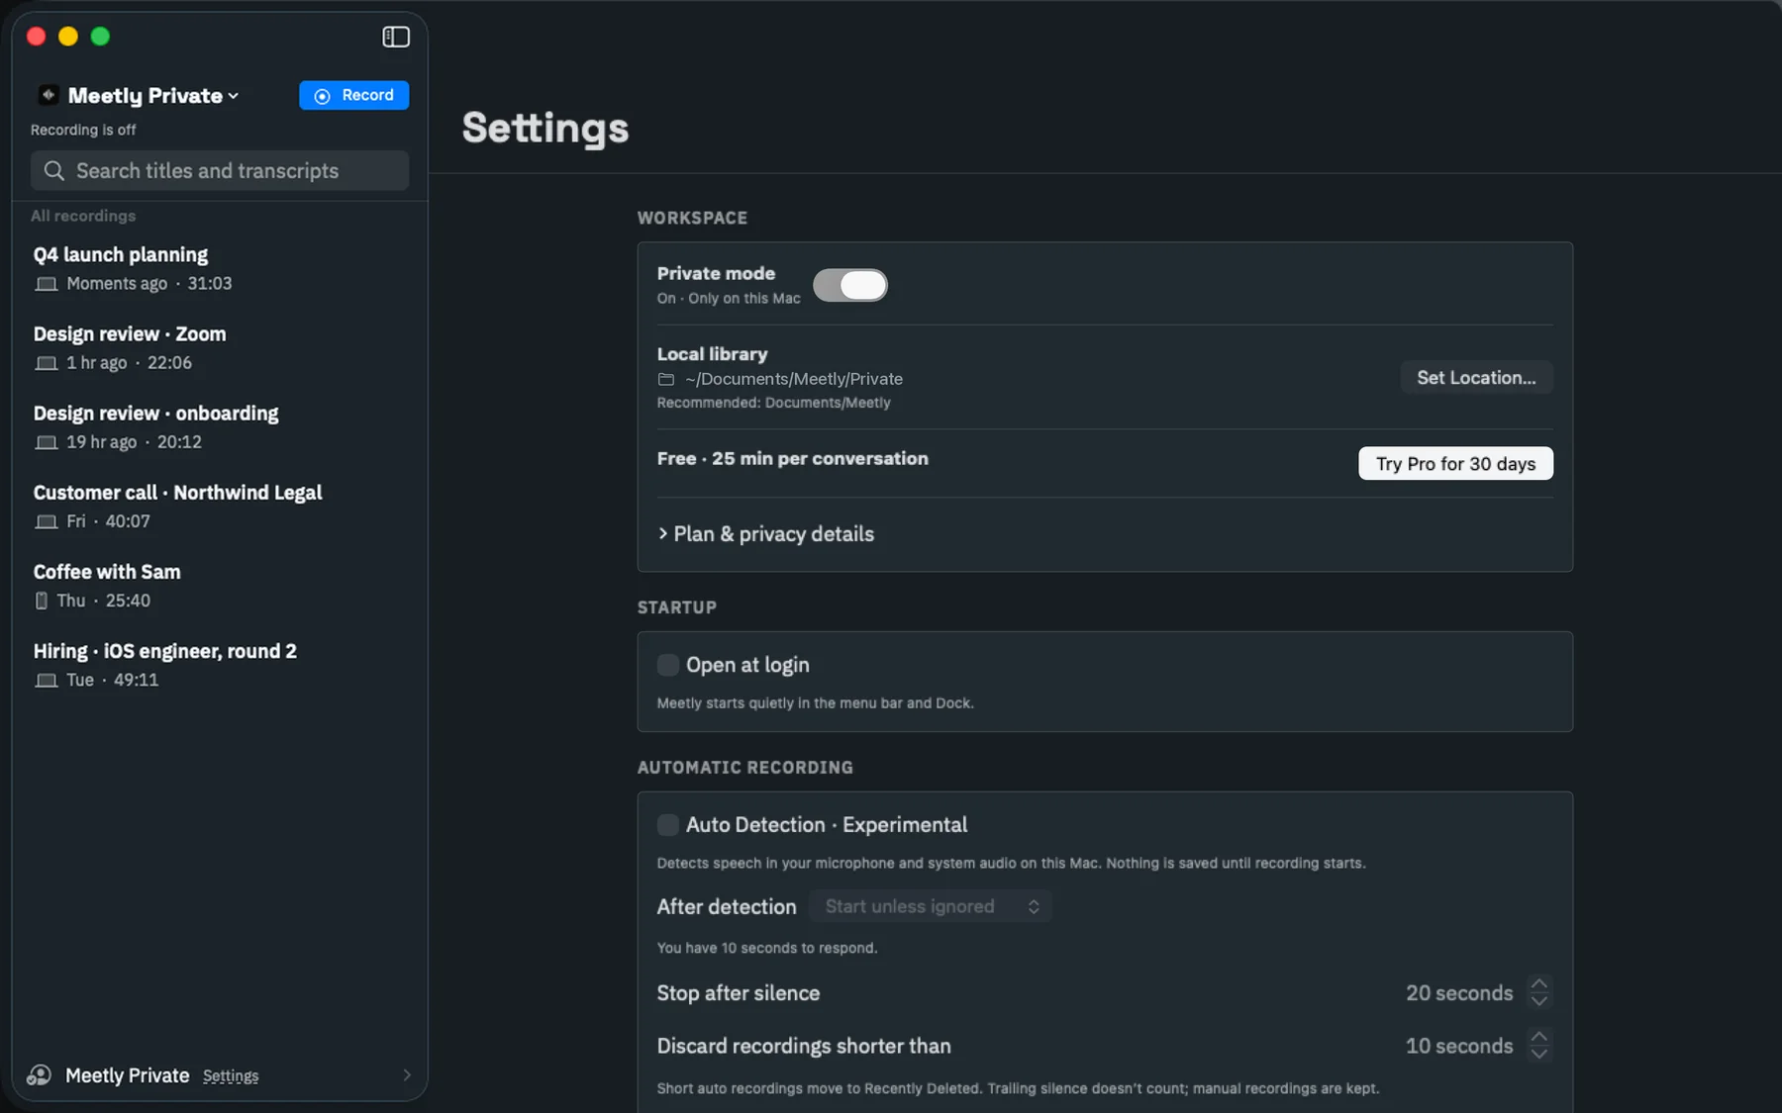Open the Meetly Private workspace dropdown
This screenshot has width=1782, height=1113.
point(153,95)
